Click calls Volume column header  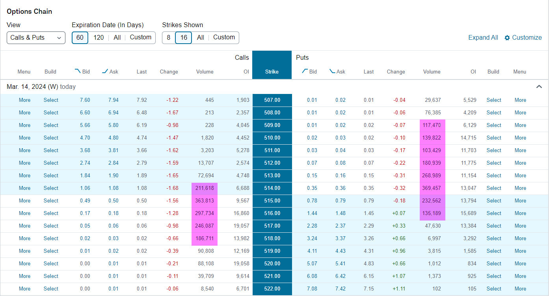point(205,72)
